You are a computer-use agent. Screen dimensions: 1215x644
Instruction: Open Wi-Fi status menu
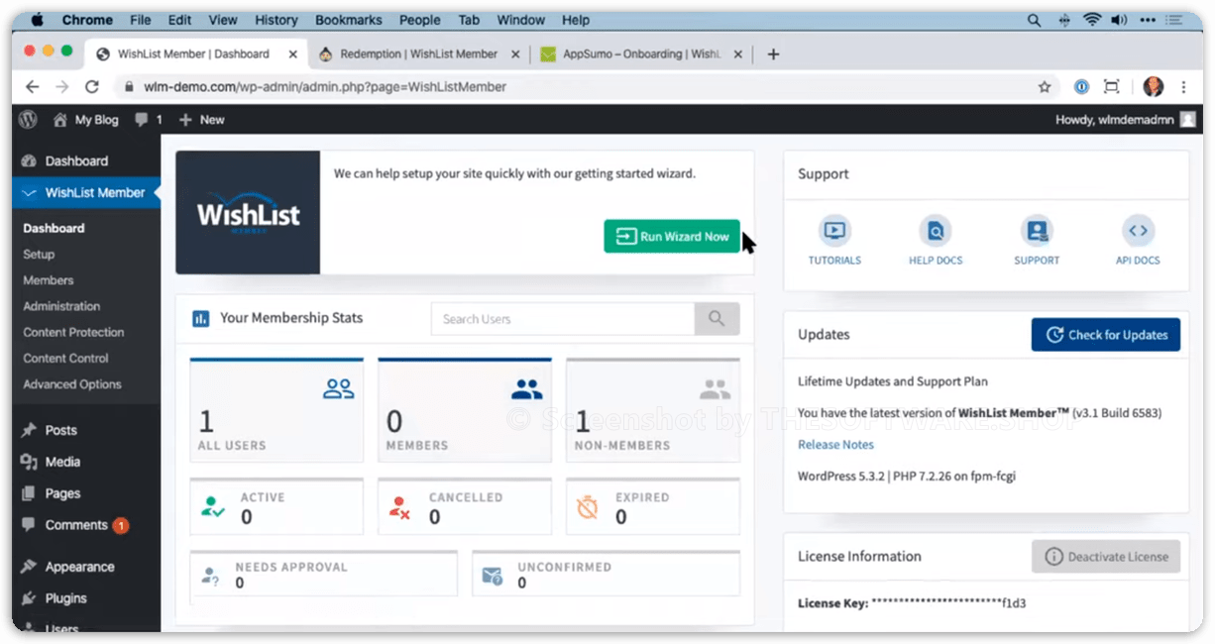click(1093, 20)
